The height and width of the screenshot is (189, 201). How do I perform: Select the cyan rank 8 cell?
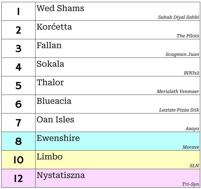tap(18, 141)
